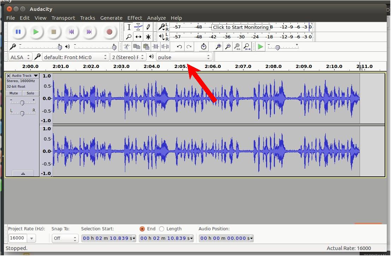This screenshot has height=256, width=391.
Task: Select the Draw pencil tool
Action: coord(148,27)
